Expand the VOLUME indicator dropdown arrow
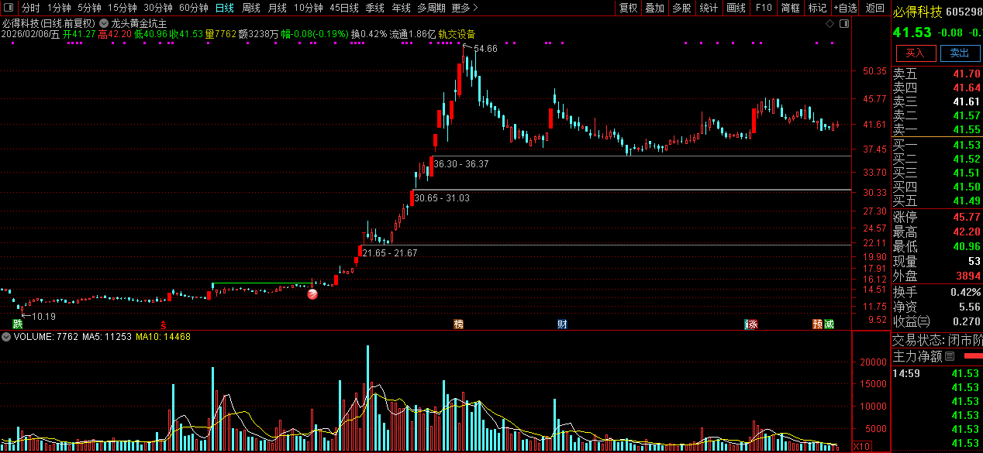Screen dimensions: 983x453 (x=7, y=337)
